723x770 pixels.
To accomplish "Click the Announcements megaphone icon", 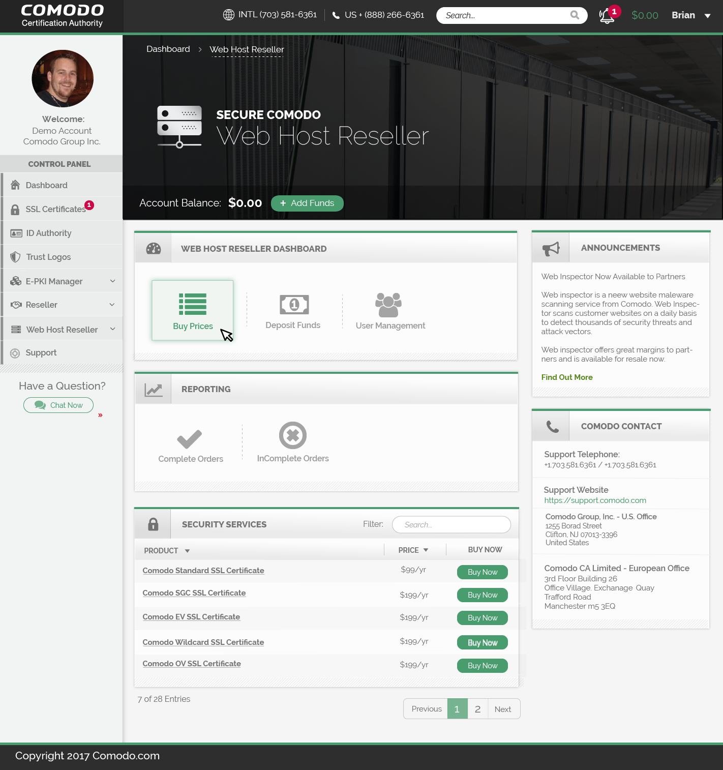I will (x=551, y=248).
